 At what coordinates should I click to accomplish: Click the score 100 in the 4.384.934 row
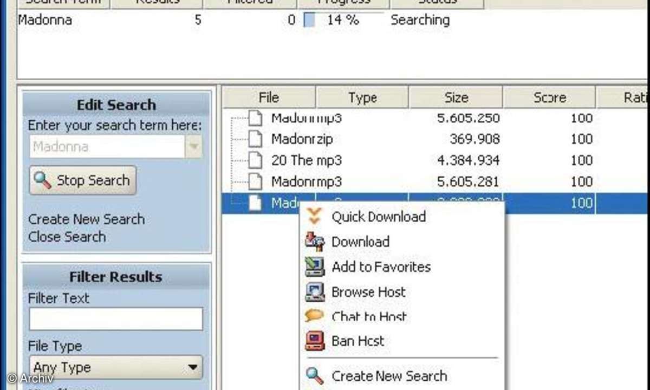(x=581, y=160)
